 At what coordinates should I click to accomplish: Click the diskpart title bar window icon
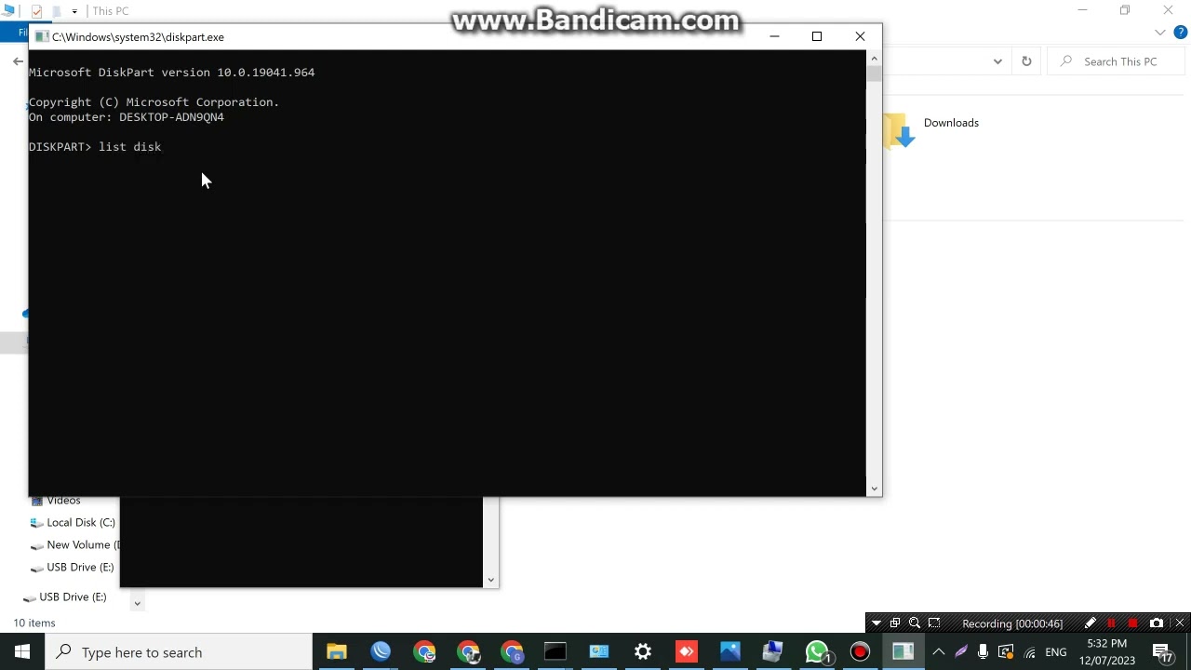(x=41, y=37)
